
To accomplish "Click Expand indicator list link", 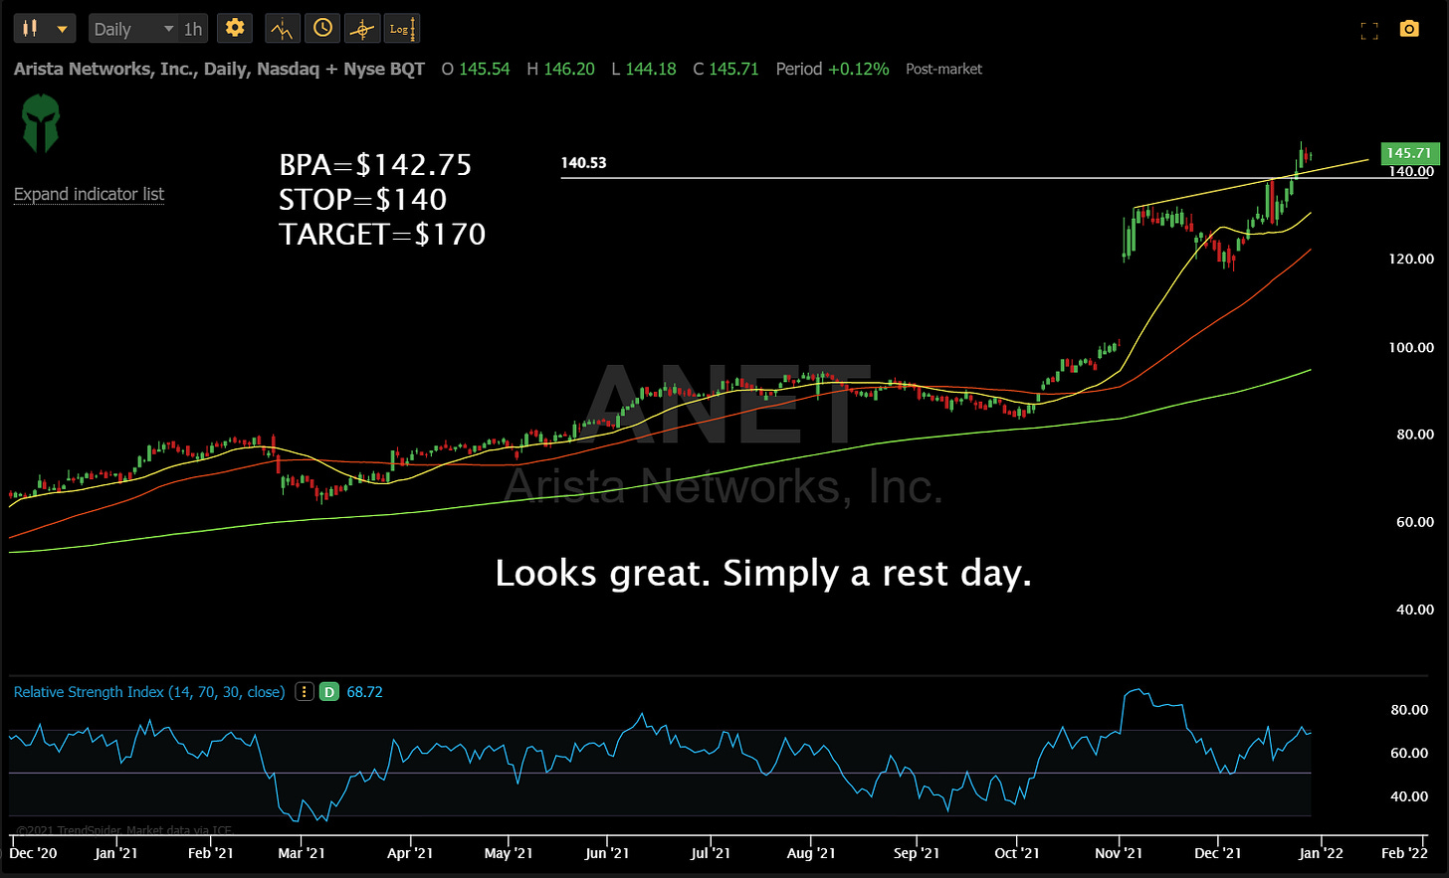I will click(89, 194).
